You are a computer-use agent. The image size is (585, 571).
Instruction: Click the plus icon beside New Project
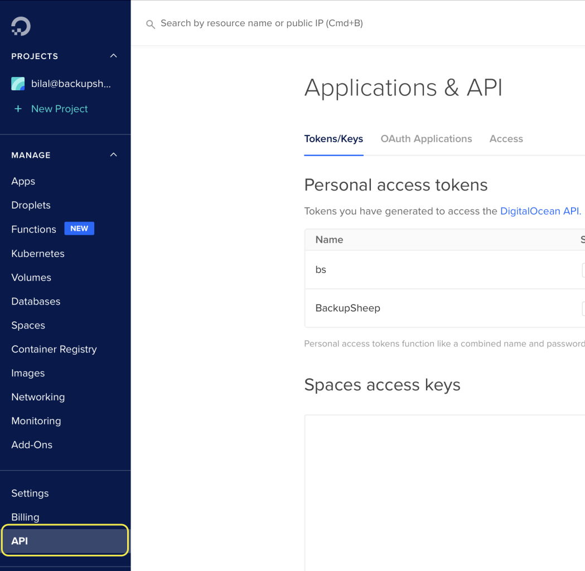point(18,109)
